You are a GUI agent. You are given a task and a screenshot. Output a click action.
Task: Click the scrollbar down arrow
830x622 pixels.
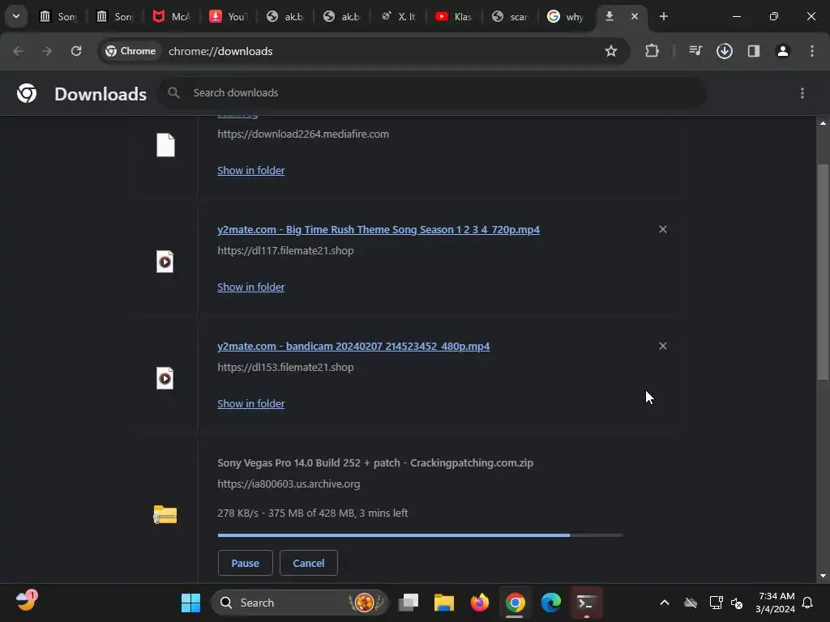coord(823,576)
